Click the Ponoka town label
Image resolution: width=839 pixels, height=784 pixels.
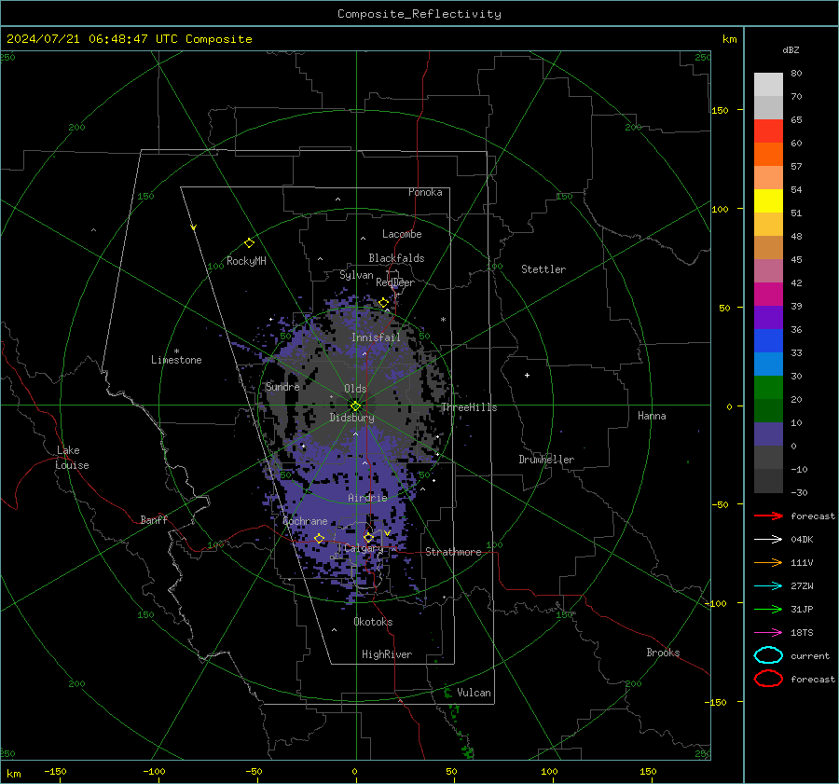(x=425, y=192)
